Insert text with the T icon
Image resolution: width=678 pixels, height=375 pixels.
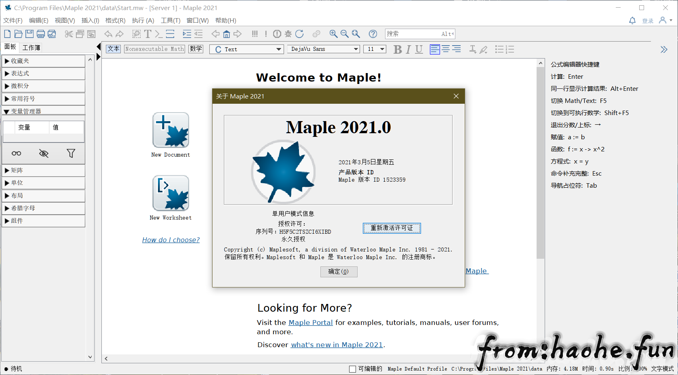click(x=148, y=34)
